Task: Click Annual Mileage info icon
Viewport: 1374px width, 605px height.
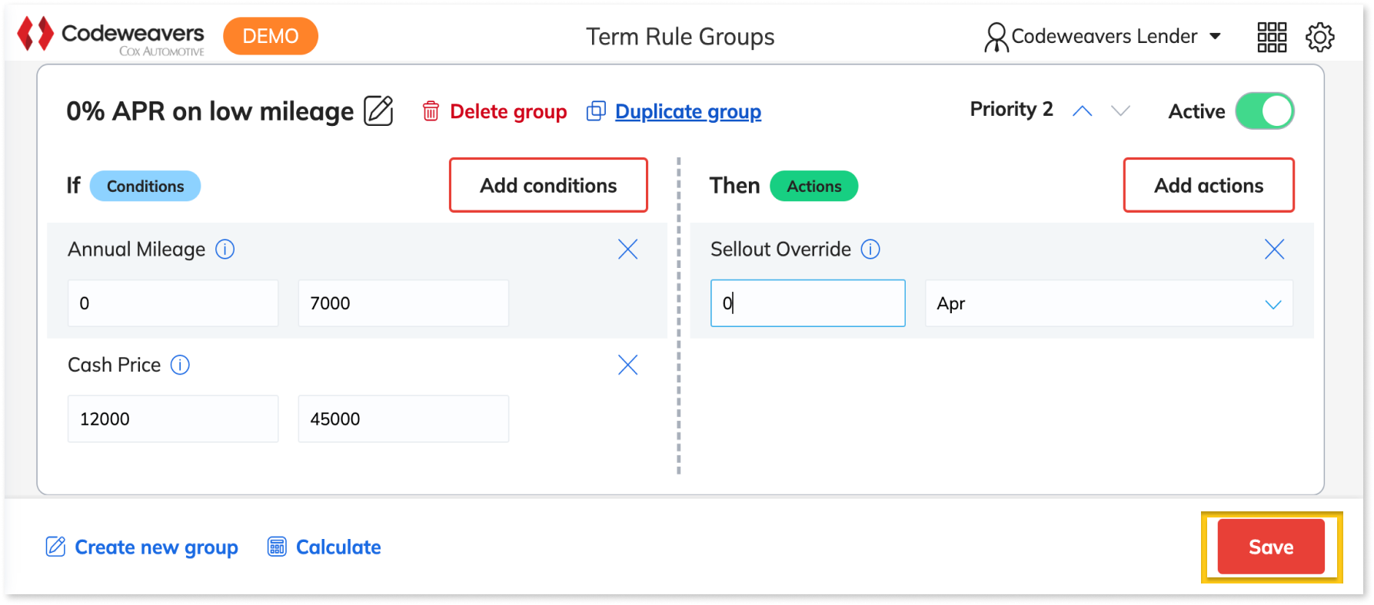Action: [225, 249]
